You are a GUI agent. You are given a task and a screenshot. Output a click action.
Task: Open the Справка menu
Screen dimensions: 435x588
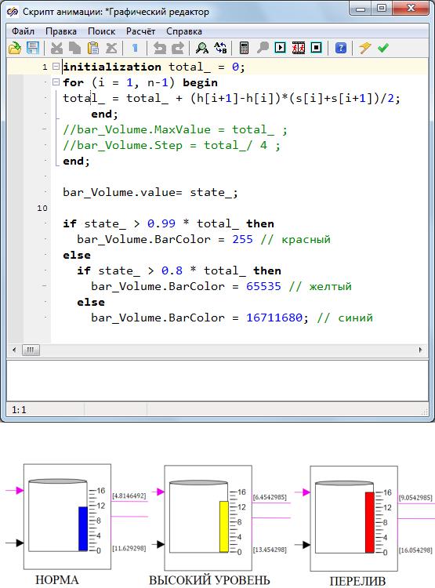[184, 31]
